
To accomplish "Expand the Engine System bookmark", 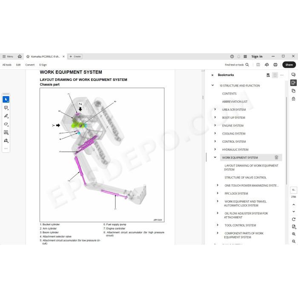I will (x=215, y=125).
